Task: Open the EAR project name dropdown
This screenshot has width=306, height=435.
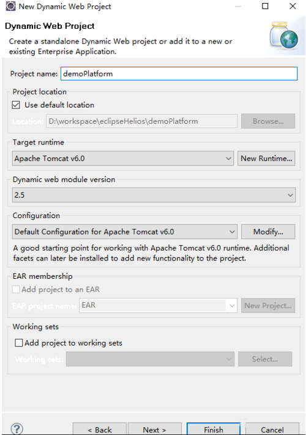Action: pyautogui.click(x=158, y=306)
